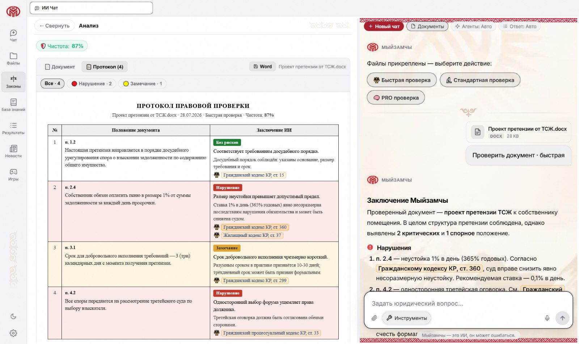Click protocol cell п. 1.2
This screenshot has height=344, width=579.
point(136,158)
